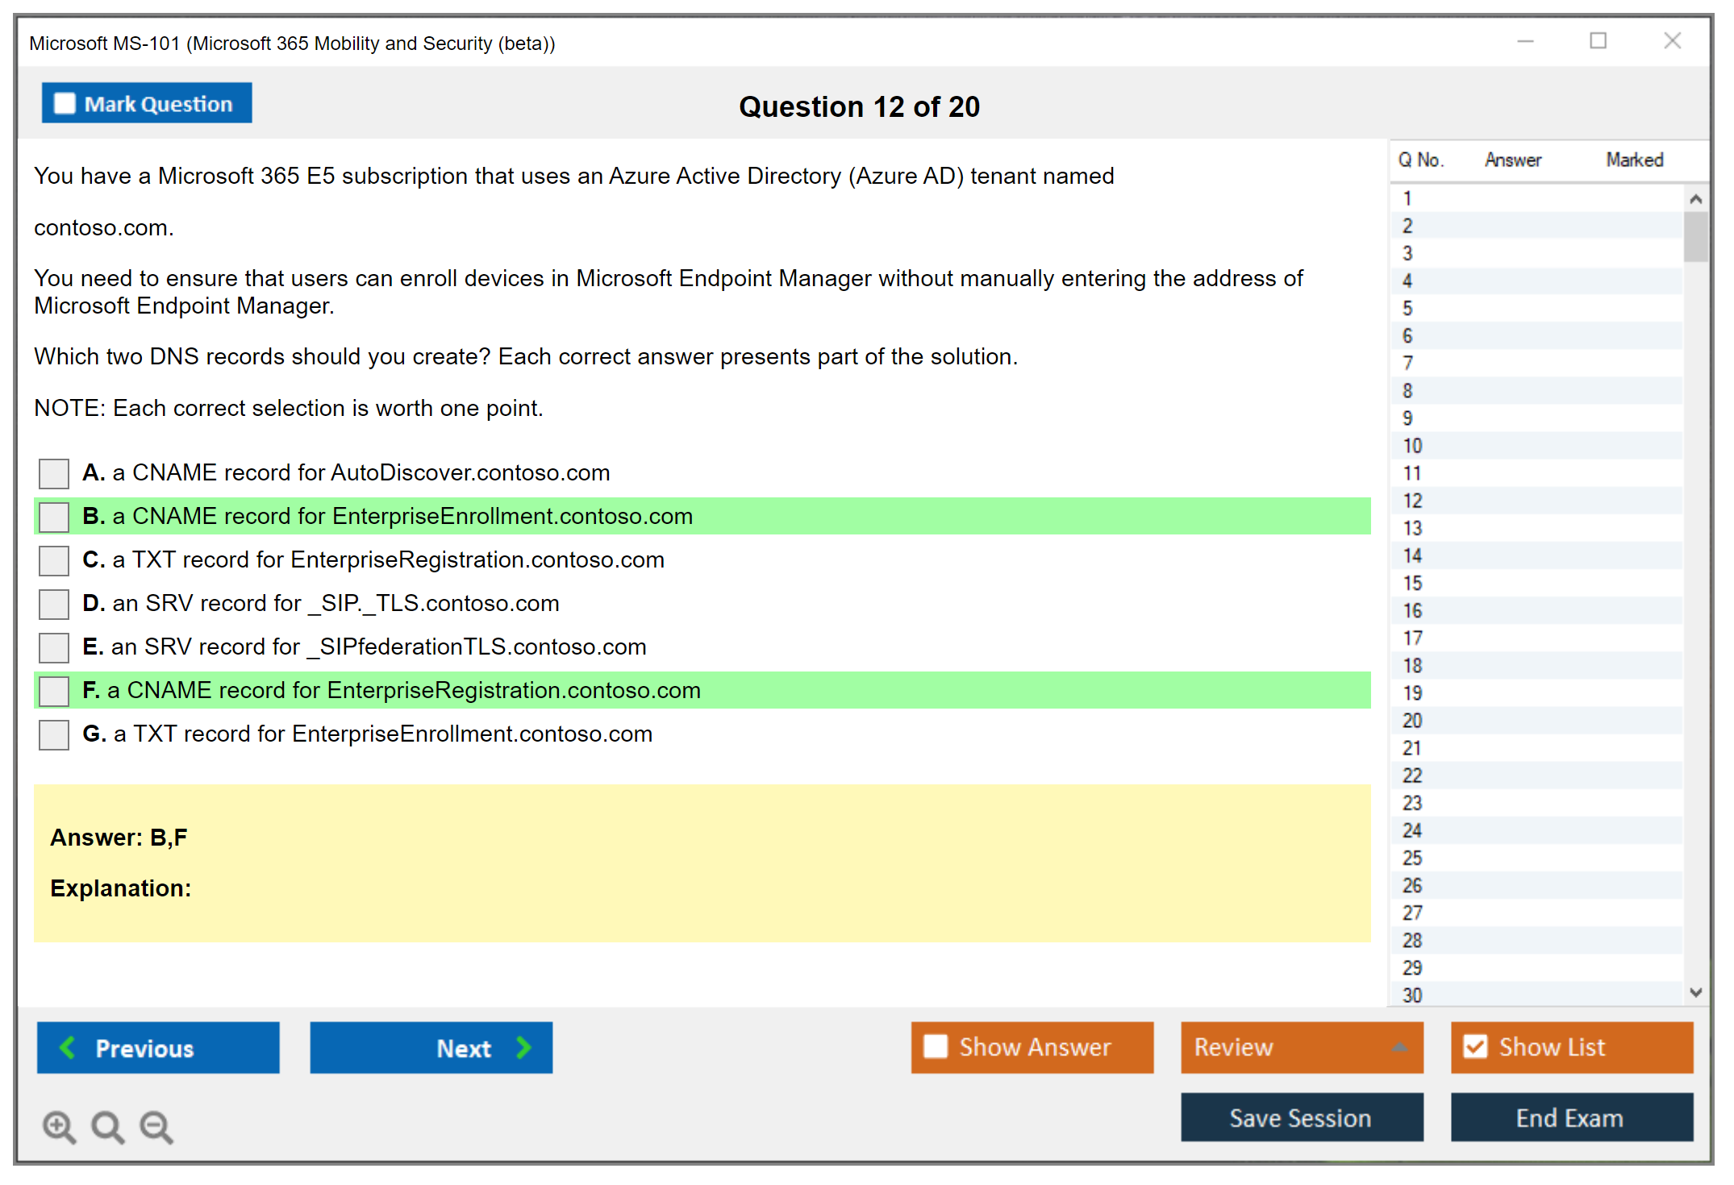Click the End Exam button
1734x1185 pixels.
[1570, 1117]
